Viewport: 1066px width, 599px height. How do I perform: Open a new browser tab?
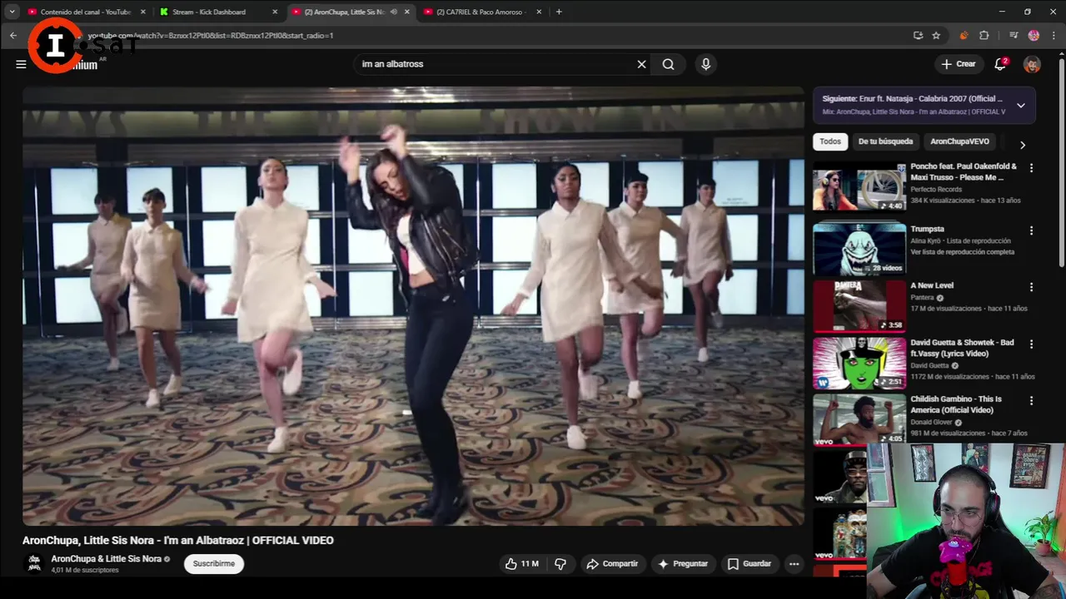558,12
